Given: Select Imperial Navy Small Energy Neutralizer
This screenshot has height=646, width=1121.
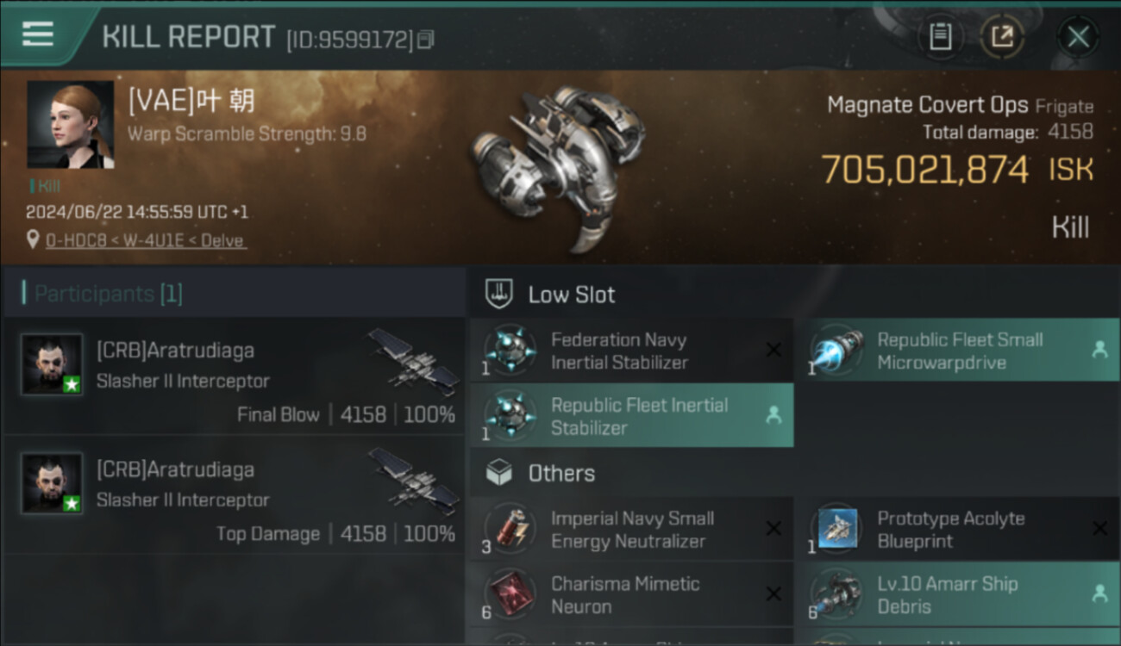Looking at the screenshot, I should tap(631, 530).
